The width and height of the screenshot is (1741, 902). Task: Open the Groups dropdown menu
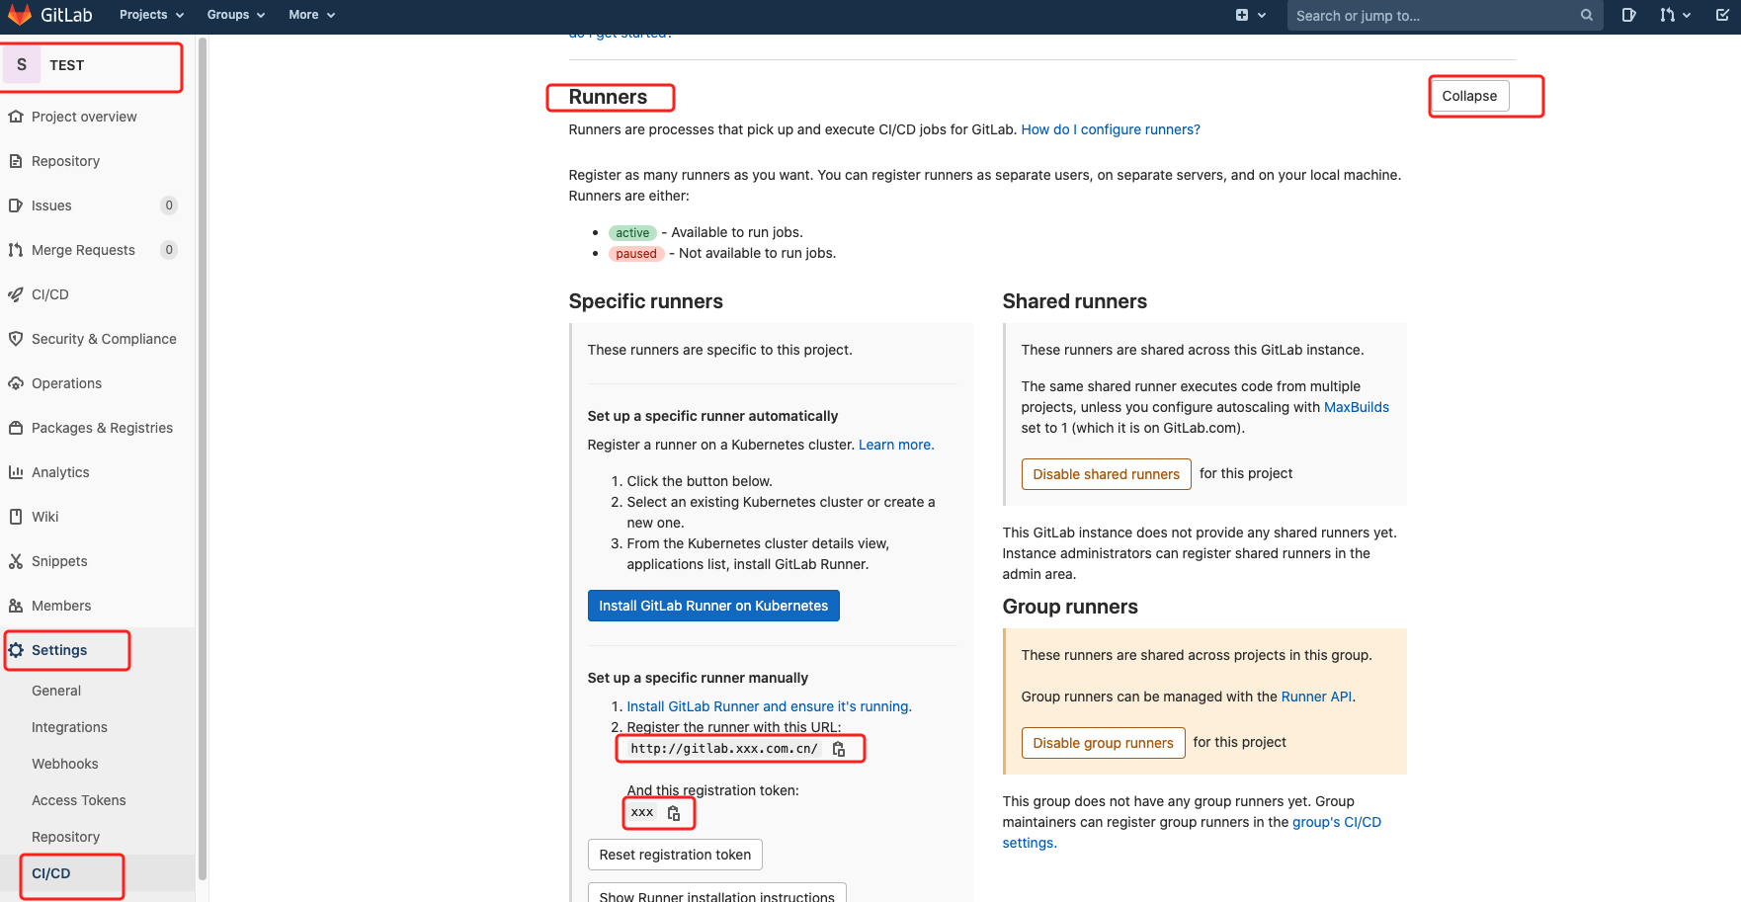(235, 15)
